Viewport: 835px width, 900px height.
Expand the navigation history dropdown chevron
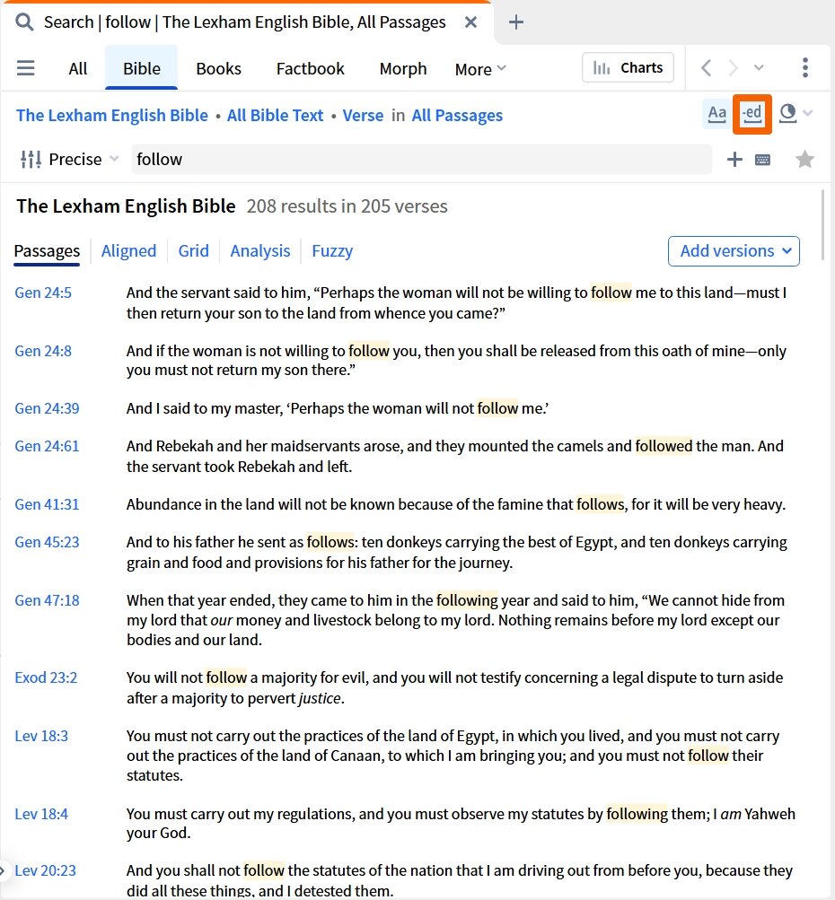point(759,67)
